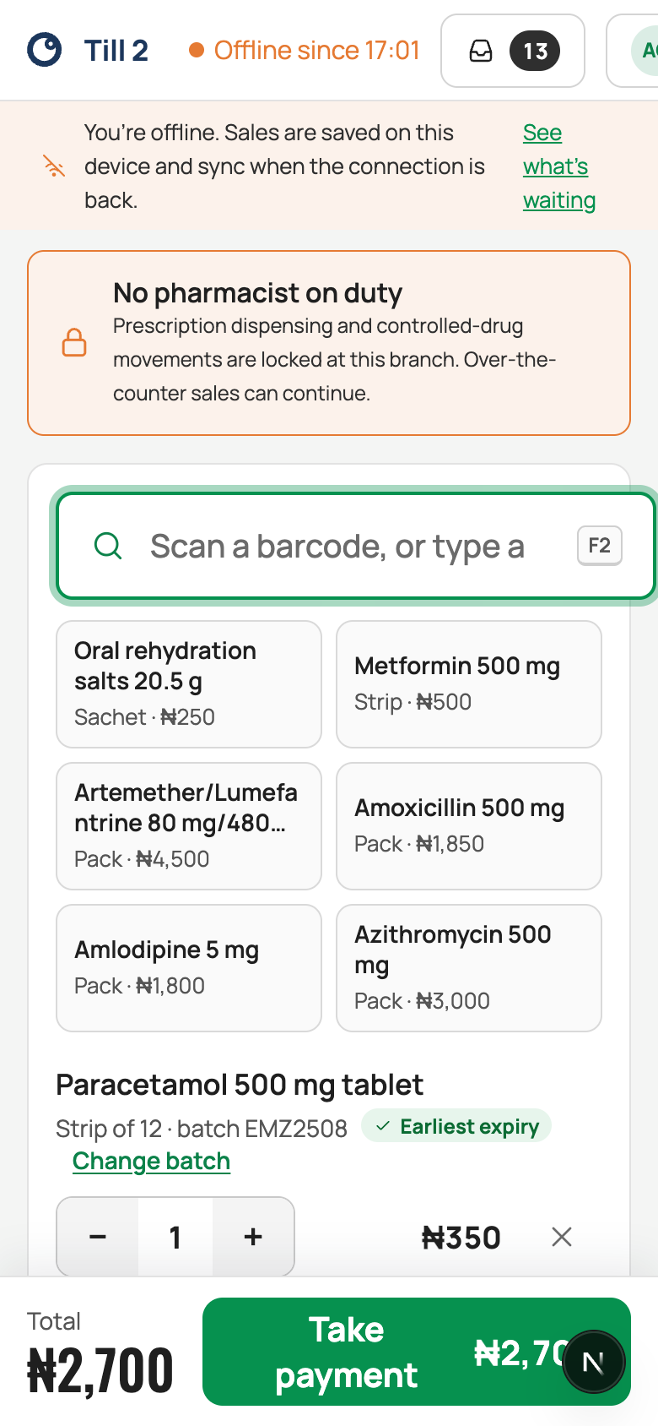
Task: Click the Take payment button
Action: click(x=417, y=1352)
